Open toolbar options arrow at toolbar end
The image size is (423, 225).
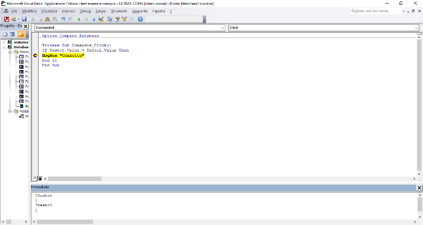(x=204, y=20)
